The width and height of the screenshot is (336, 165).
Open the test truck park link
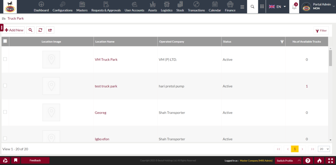(106, 86)
